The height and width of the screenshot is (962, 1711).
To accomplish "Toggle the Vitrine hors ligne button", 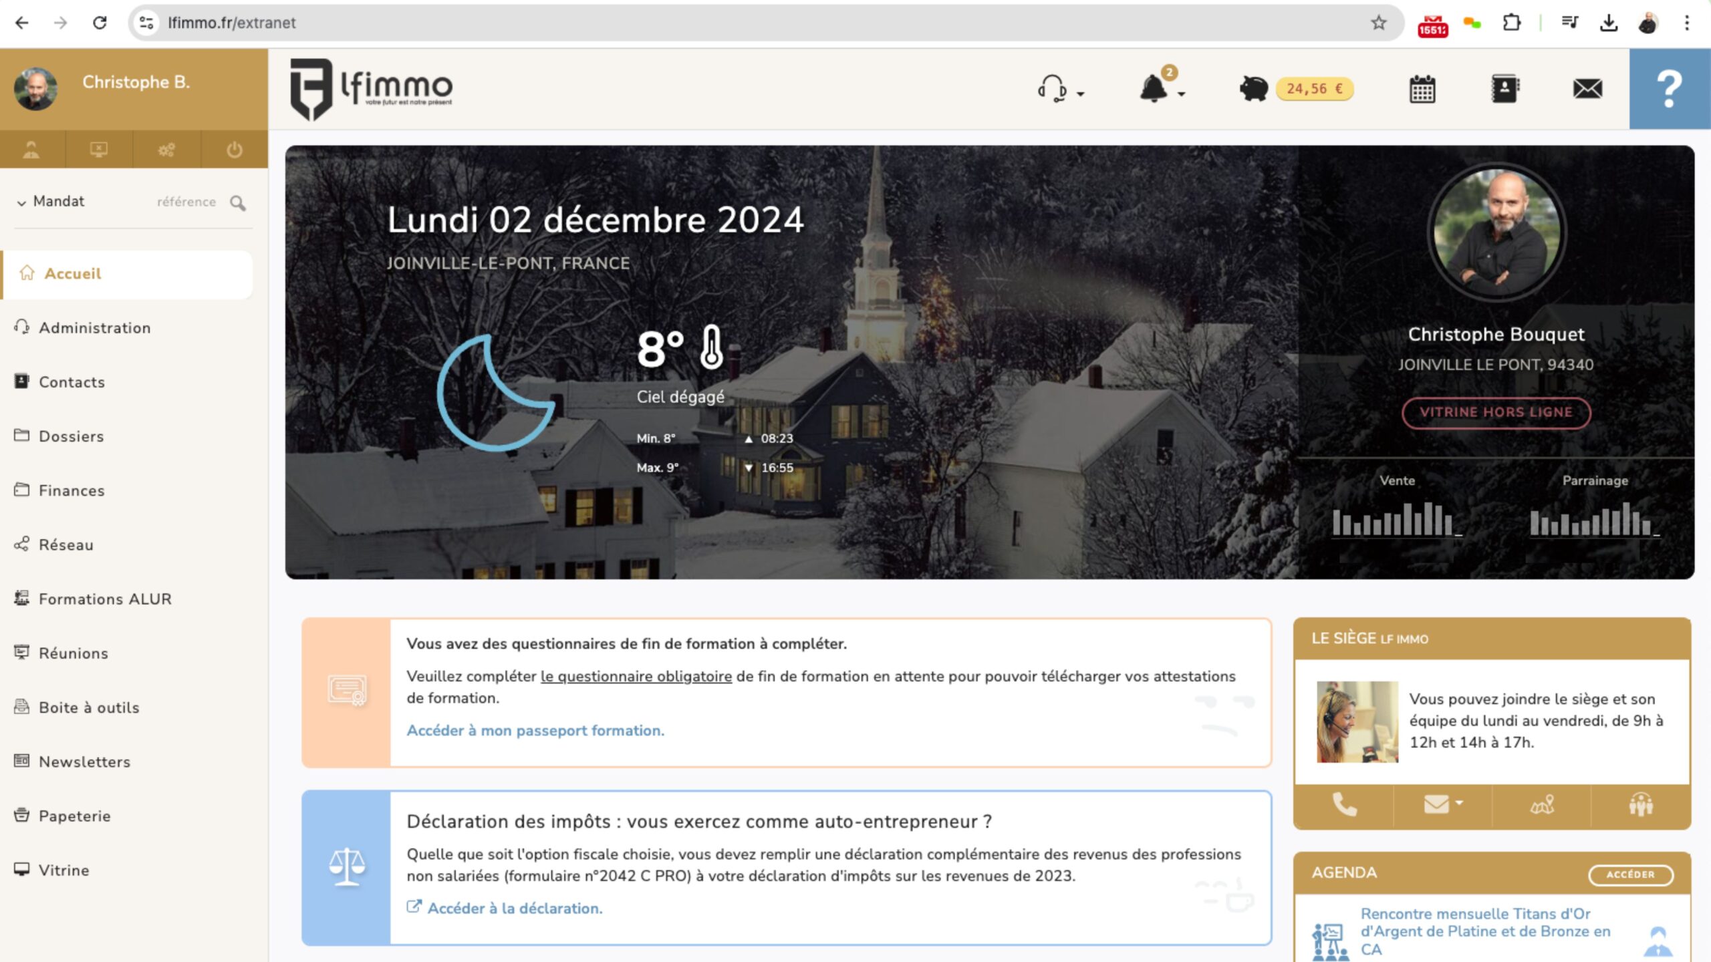I will [x=1496, y=412].
